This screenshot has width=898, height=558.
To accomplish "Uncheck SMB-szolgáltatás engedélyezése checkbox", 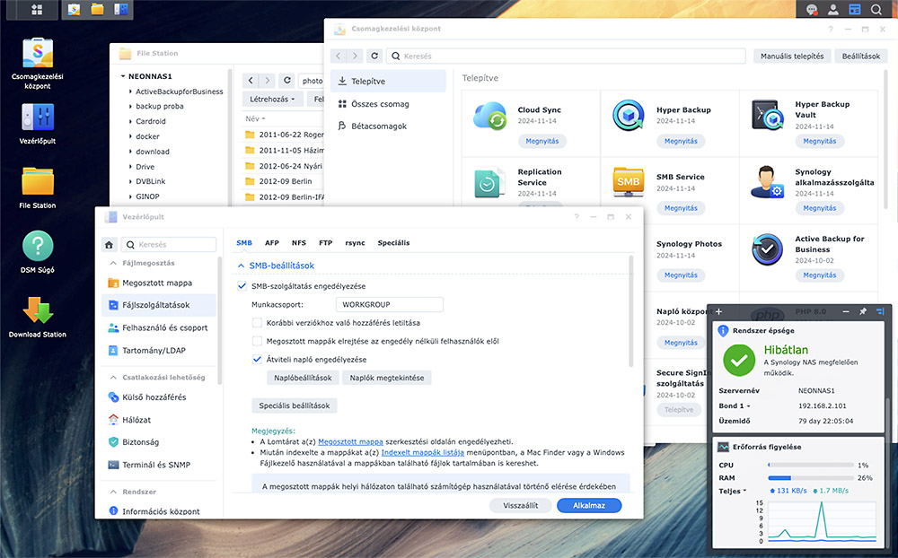I will click(242, 286).
